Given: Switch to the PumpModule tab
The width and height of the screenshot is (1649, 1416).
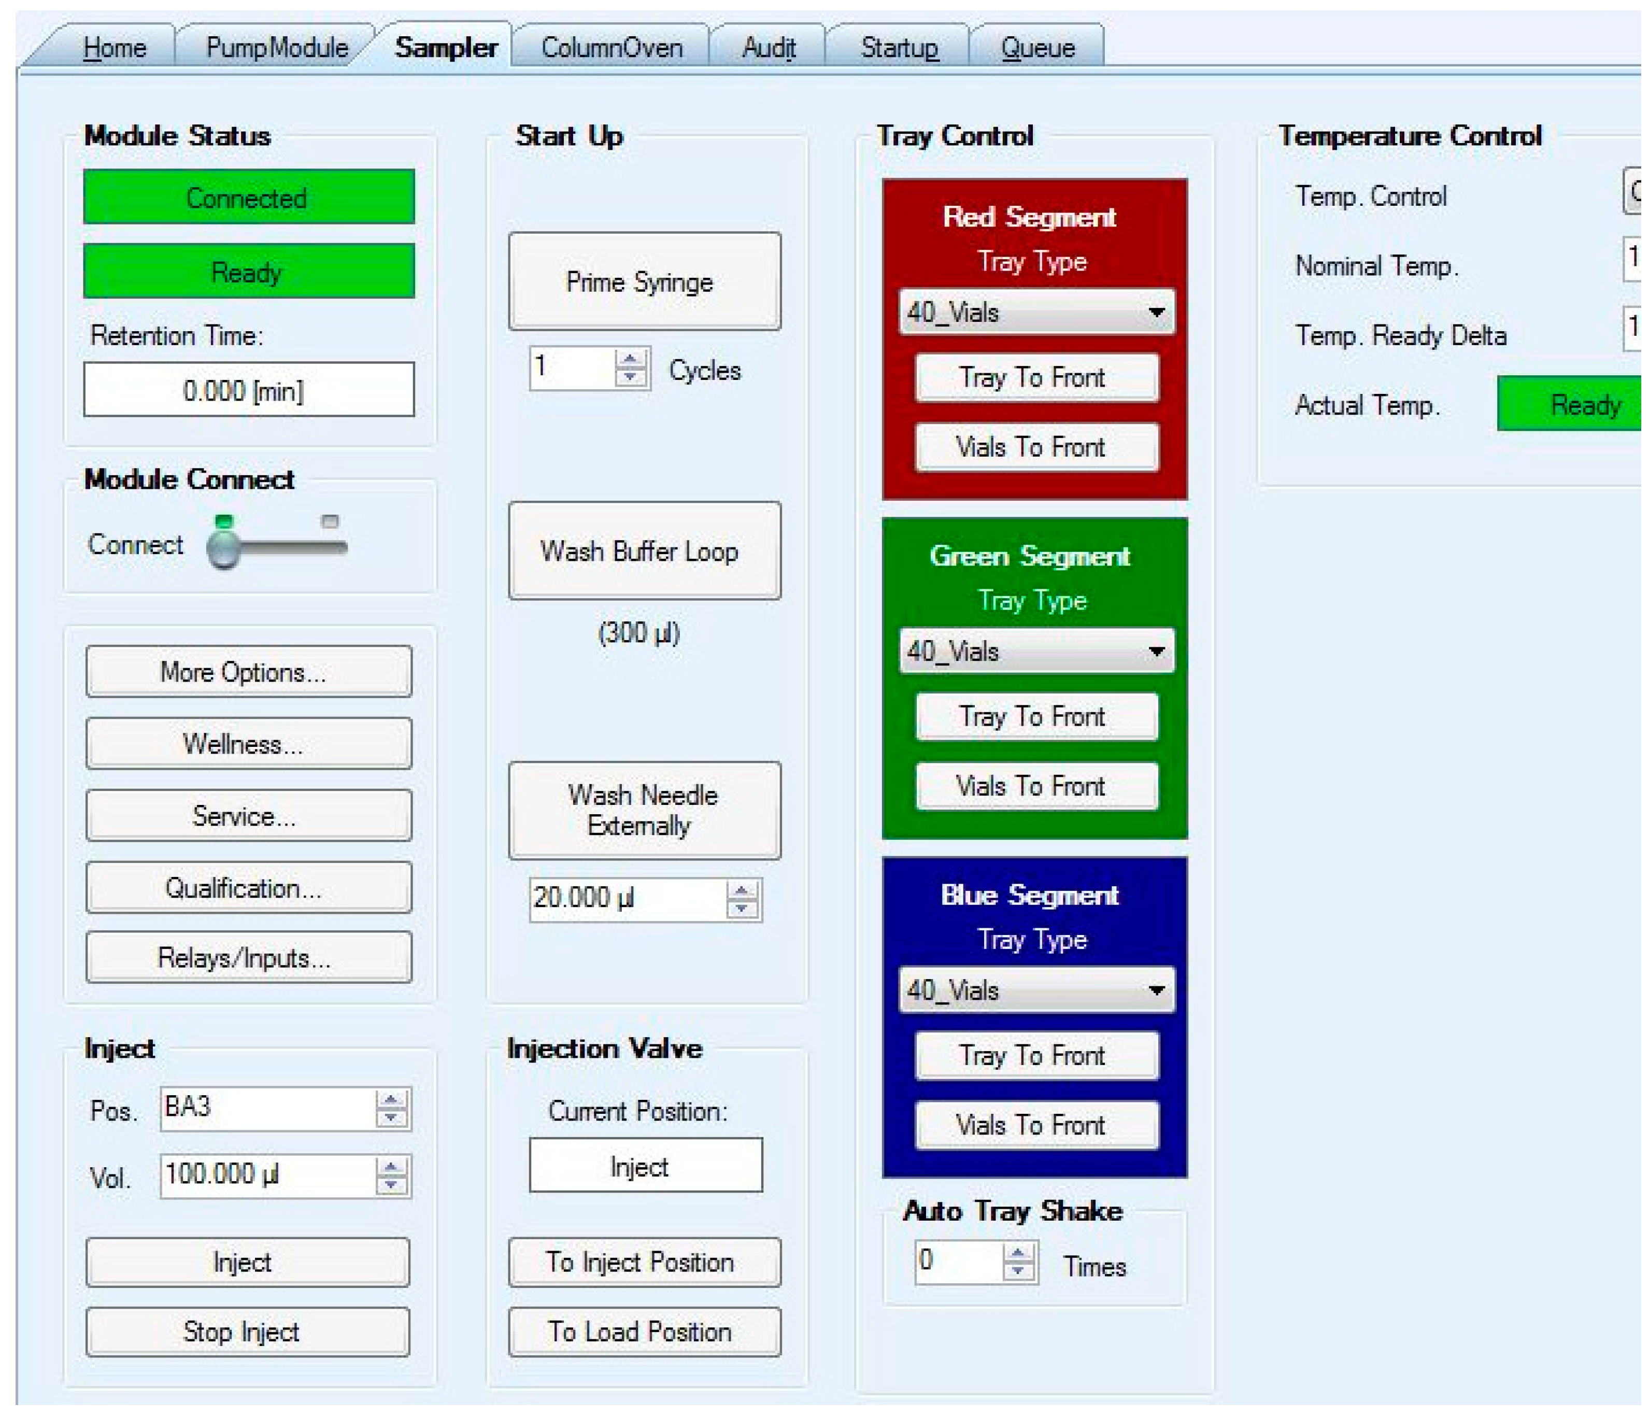Looking at the screenshot, I should pos(276,48).
